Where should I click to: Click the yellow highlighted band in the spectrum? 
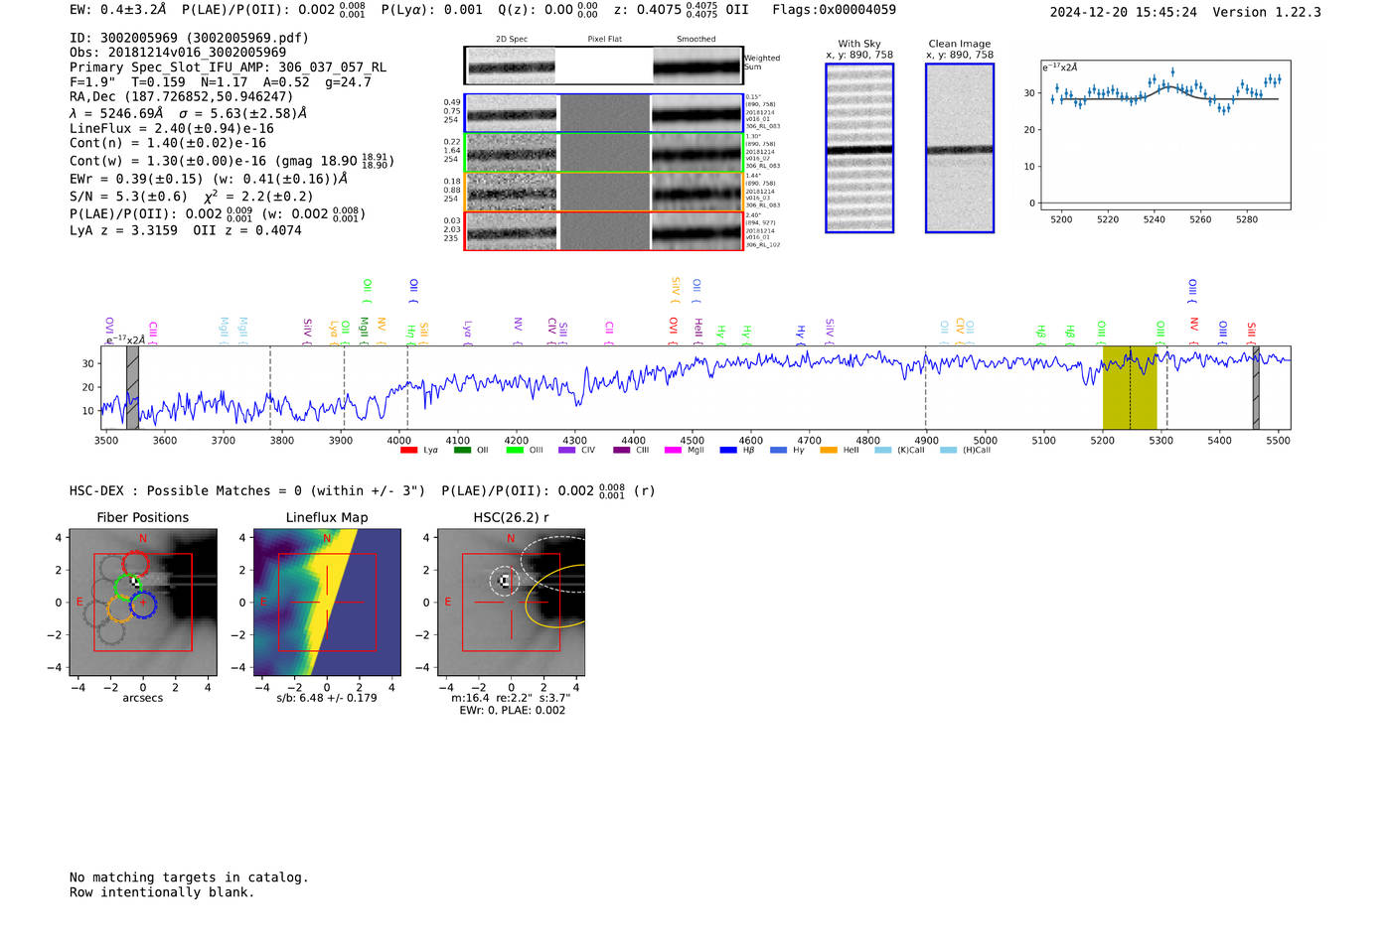pos(1130,387)
